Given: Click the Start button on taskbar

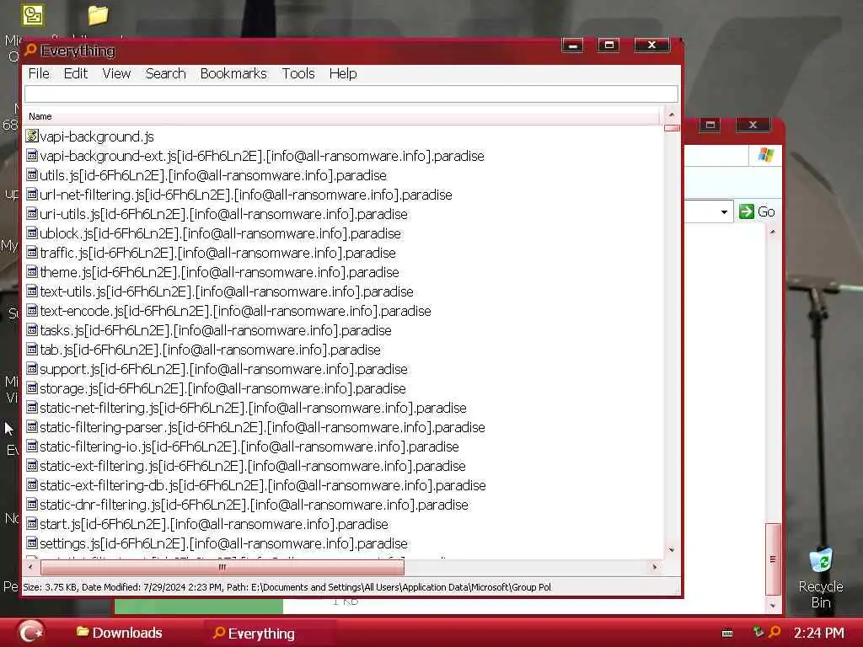Looking at the screenshot, I should [x=30, y=632].
